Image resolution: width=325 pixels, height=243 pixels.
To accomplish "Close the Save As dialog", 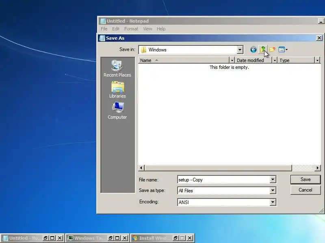I will [x=319, y=38].
